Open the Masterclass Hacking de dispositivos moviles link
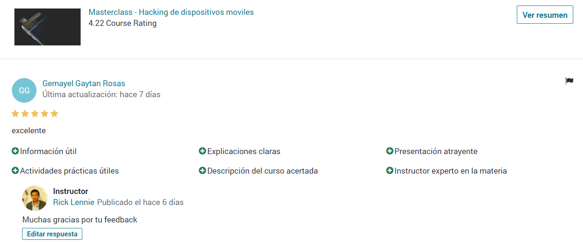The width and height of the screenshot is (583, 250). [x=171, y=12]
